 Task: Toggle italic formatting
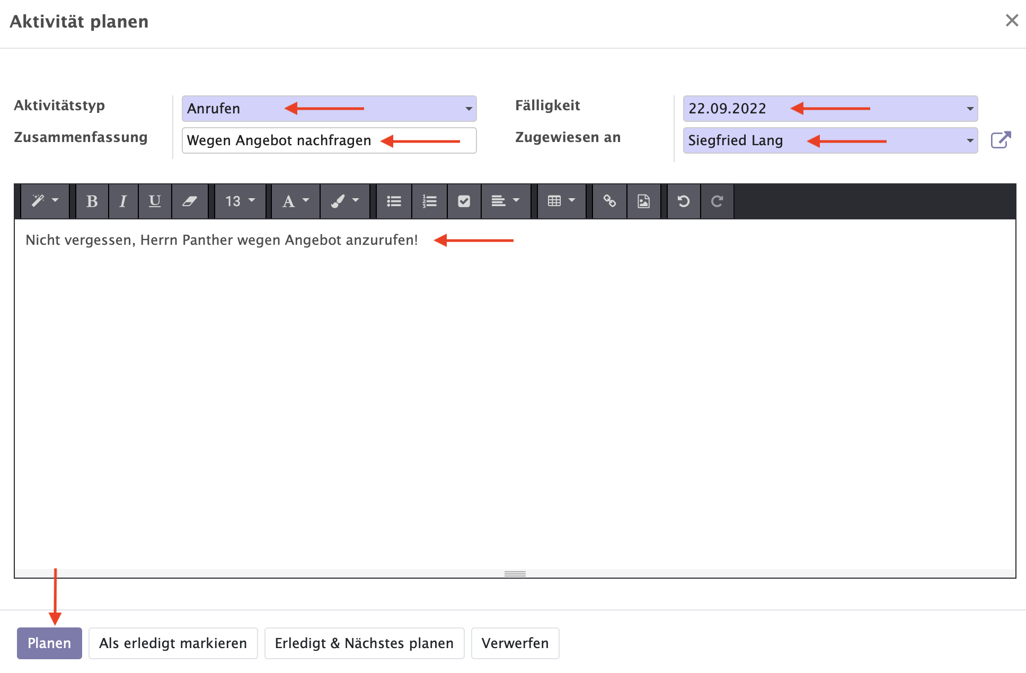point(123,201)
